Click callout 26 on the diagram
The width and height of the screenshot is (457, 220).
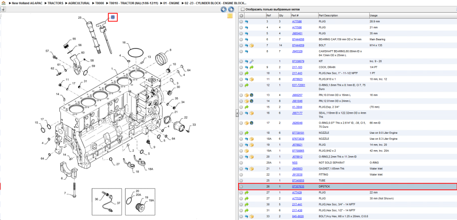tap(113, 17)
